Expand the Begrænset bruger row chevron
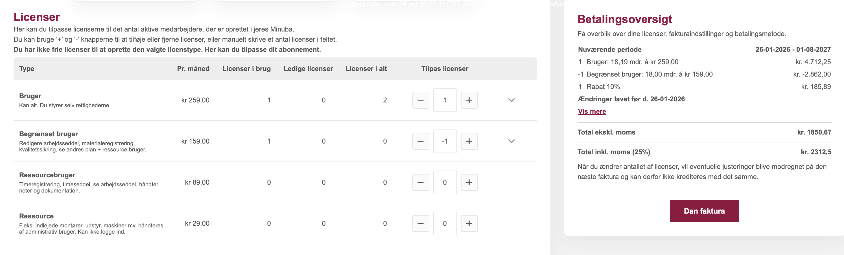Screen dimensions: 844x255 pos(511,141)
